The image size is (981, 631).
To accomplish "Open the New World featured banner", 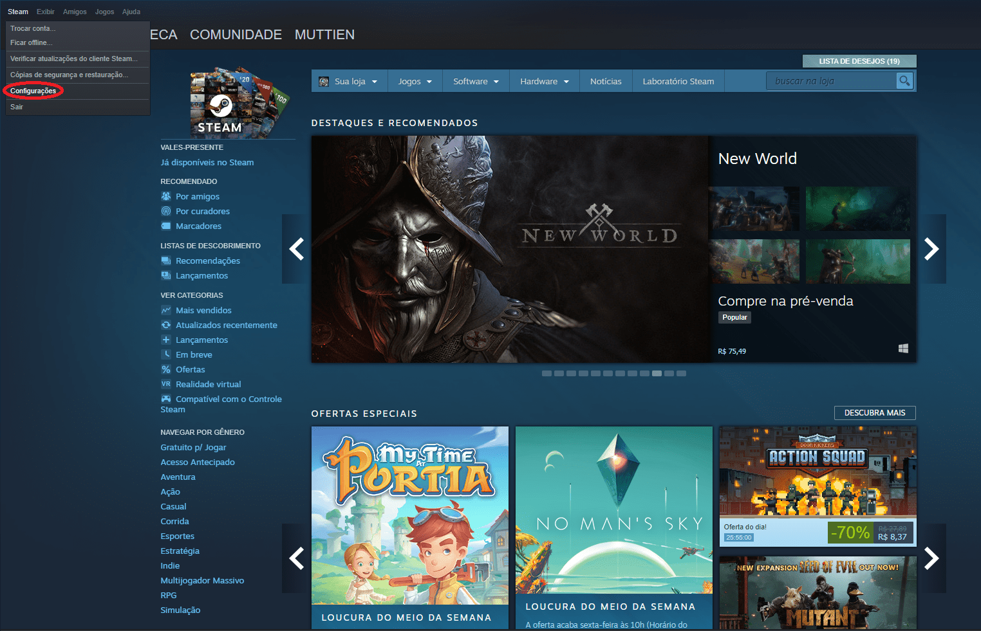I will pyautogui.click(x=510, y=249).
